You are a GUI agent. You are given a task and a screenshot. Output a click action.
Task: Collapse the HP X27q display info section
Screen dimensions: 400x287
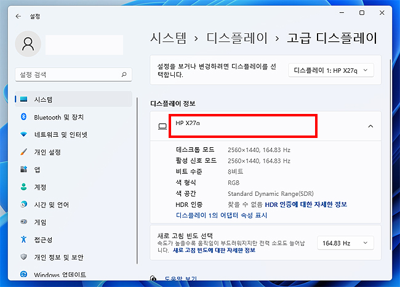pos(370,126)
